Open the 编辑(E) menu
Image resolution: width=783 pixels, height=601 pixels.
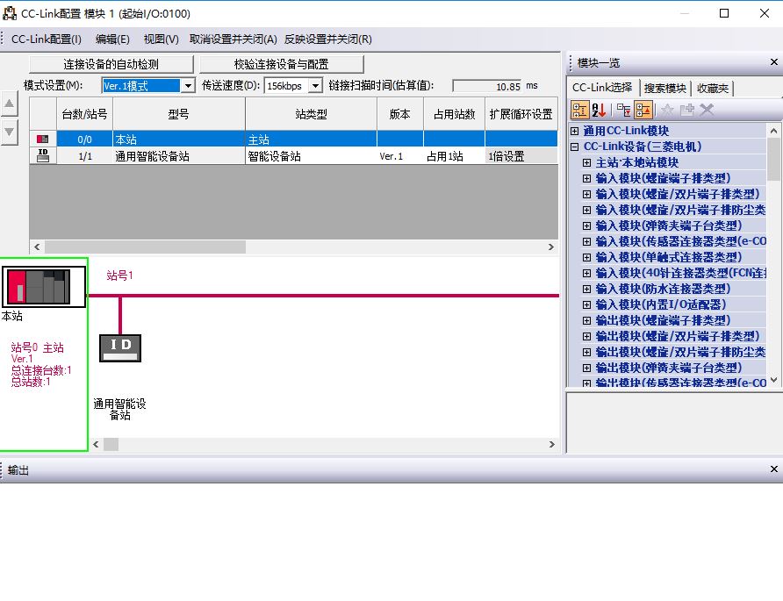112,39
